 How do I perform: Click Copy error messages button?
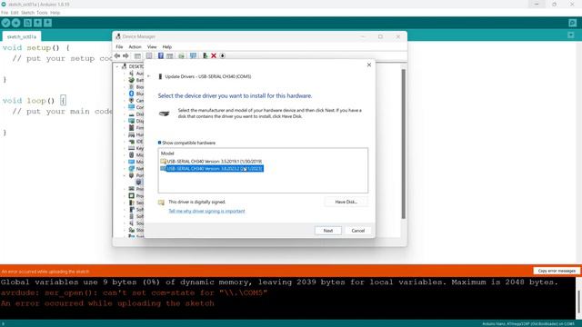click(x=557, y=271)
